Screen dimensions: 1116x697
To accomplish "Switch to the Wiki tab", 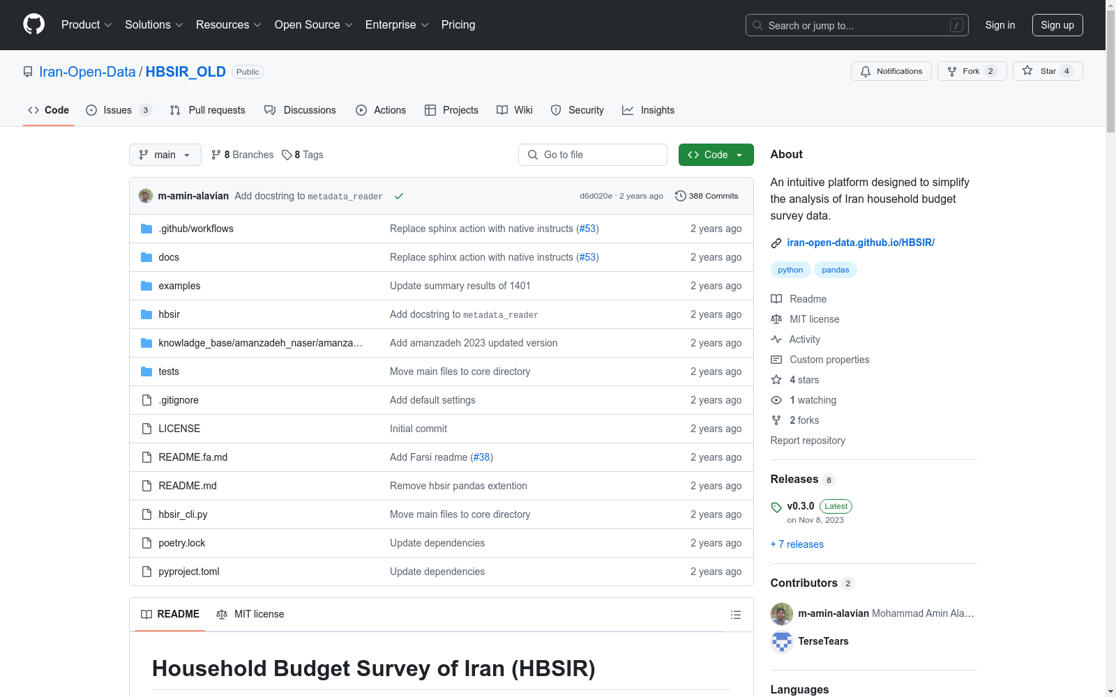I will pyautogui.click(x=515, y=110).
